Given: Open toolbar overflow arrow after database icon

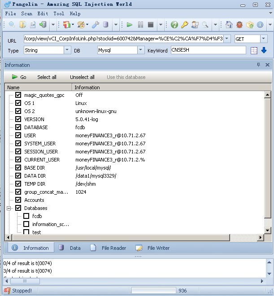Looking at the screenshot, I should [x=116, y=25].
